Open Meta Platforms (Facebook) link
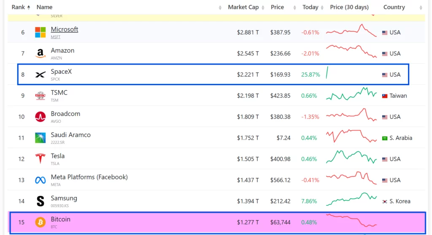The height and width of the screenshot is (235, 432). (89, 177)
